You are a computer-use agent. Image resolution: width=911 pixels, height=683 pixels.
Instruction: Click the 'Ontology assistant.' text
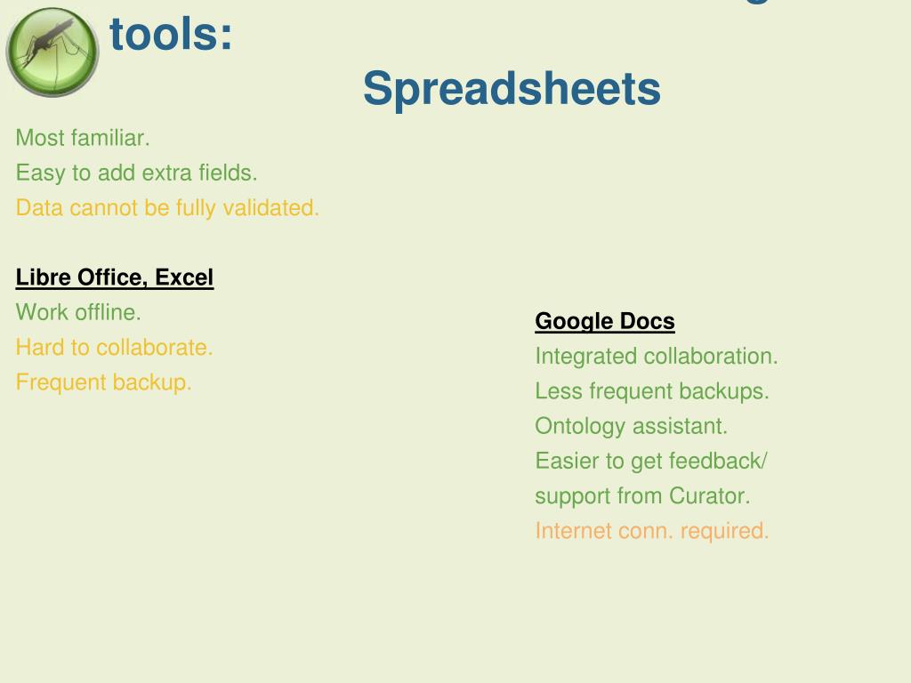(x=631, y=426)
